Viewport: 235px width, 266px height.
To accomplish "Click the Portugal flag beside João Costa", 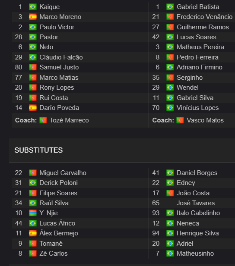I will click(x=170, y=193).
